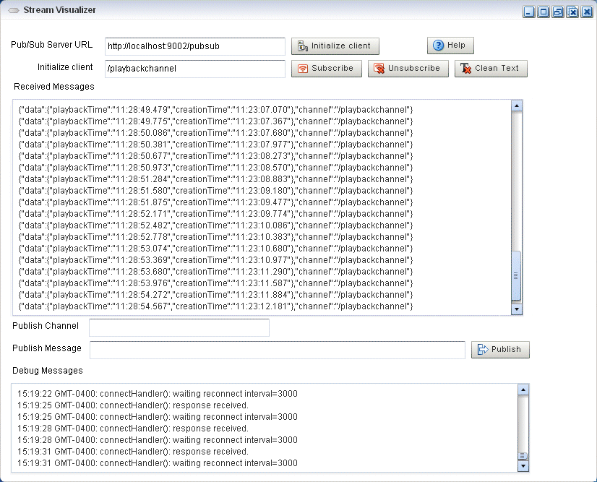Image resolution: width=597 pixels, height=482 pixels.
Task: Focus the Publish Message input field
Action: (278, 350)
